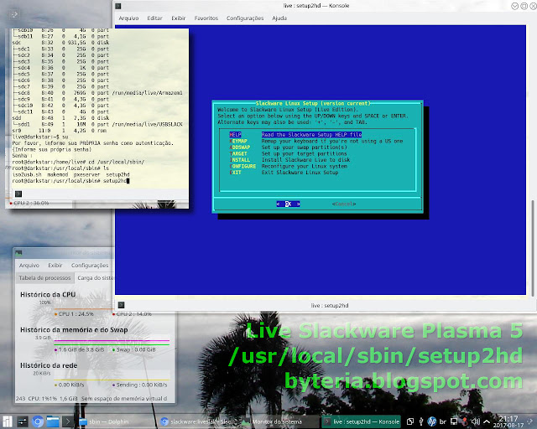Click the desktop toolbox icon top-left
This screenshot has height=429, width=537.
pyautogui.click(x=14, y=14)
